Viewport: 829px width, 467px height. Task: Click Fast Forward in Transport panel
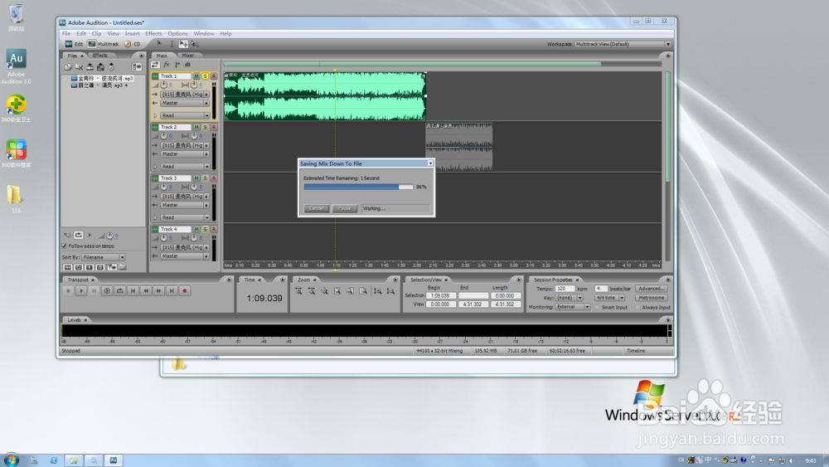(x=158, y=291)
